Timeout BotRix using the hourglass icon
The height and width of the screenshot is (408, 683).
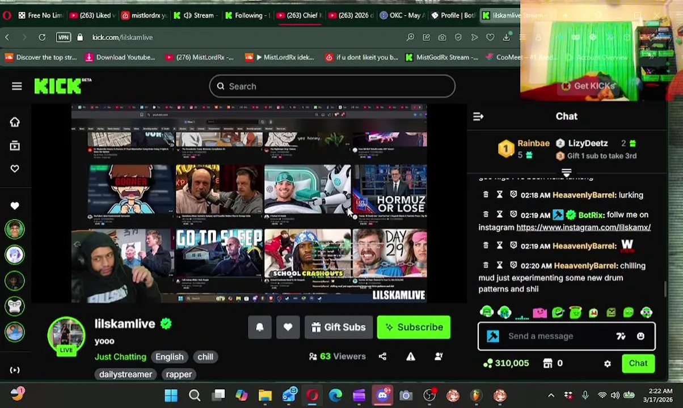coord(500,214)
